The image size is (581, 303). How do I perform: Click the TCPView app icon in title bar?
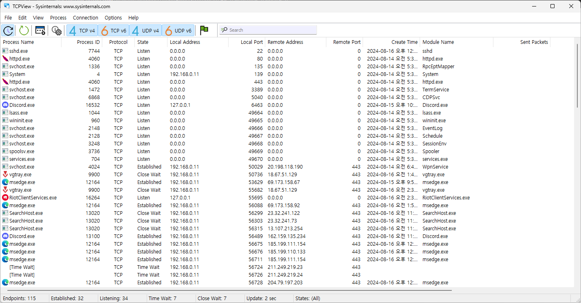[x=7, y=6]
